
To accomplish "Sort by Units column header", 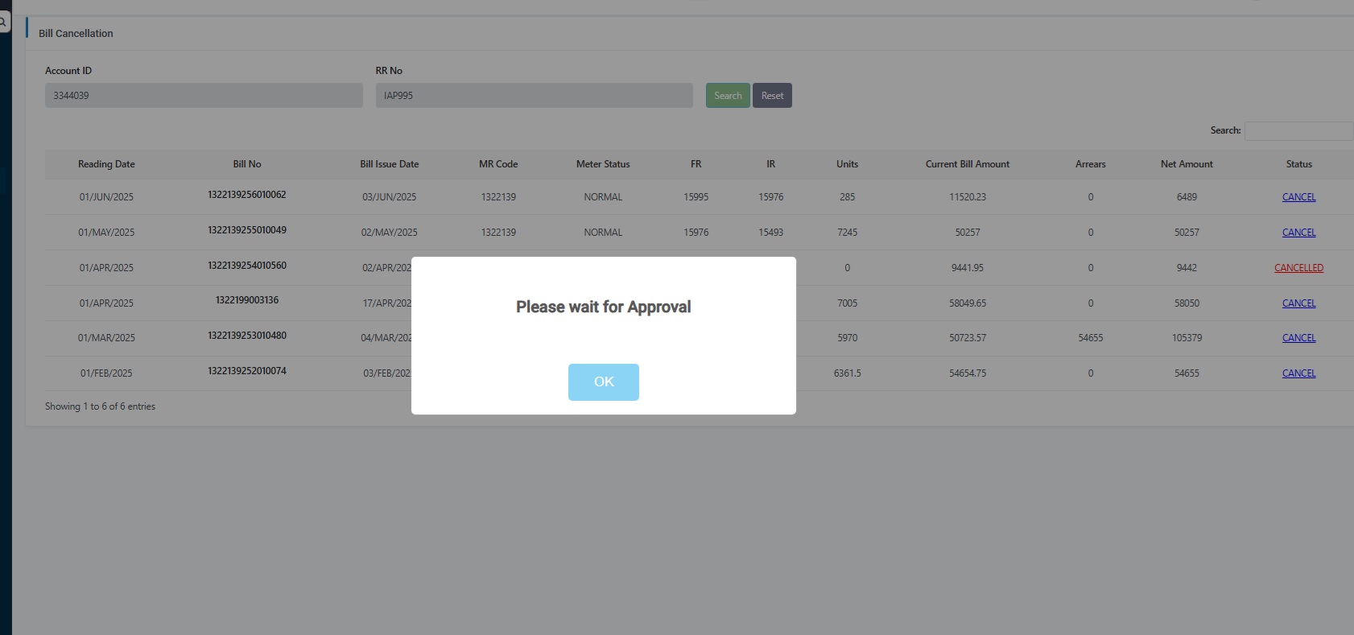I will 847,164.
